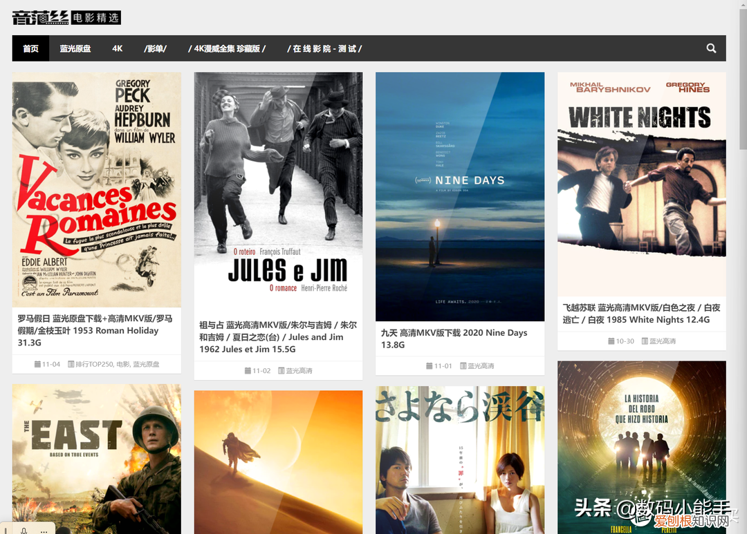Go to the 4K menu item

(x=117, y=48)
